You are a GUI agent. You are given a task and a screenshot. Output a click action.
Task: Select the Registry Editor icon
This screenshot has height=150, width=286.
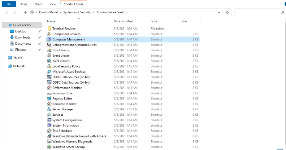[x=49, y=98]
